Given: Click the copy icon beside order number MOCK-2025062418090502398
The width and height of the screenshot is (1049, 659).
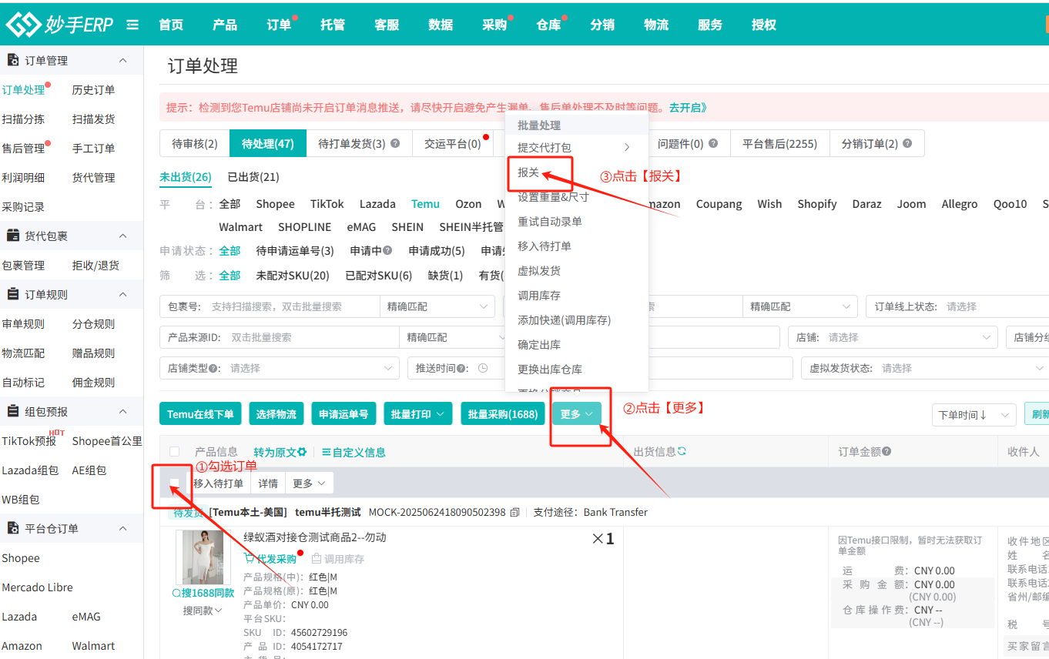Looking at the screenshot, I should pos(515,512).
